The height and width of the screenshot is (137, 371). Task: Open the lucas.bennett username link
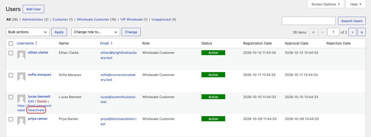click(x=39, y=96)
